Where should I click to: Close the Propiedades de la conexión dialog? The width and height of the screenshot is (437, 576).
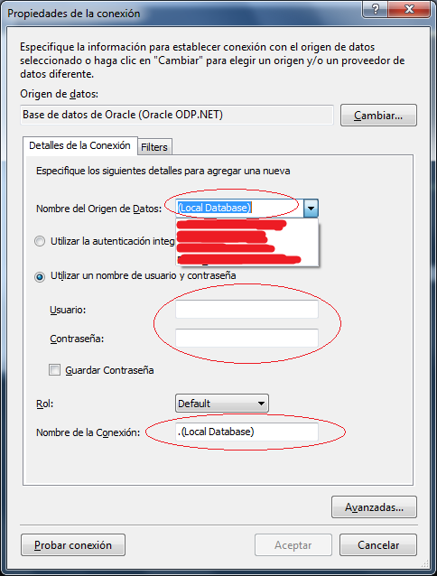pyautogui.click(x=409, y=9)
